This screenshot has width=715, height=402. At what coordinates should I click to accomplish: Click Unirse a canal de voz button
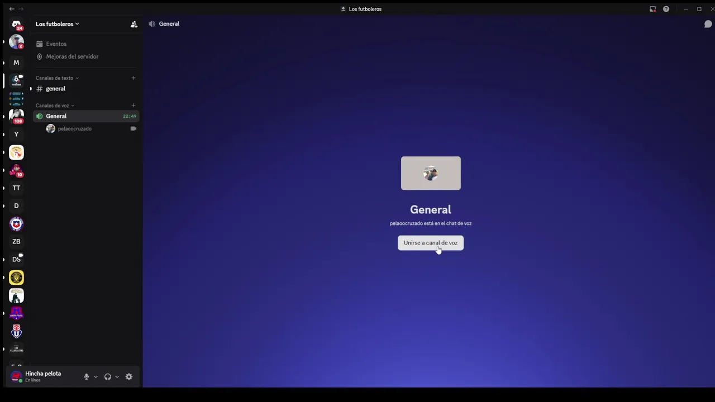(x=431, y=243)
